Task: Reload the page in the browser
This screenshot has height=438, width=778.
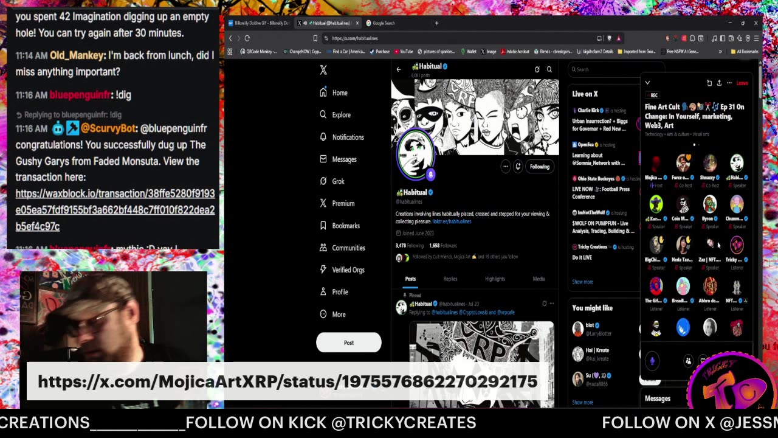Action: point(247,38)
